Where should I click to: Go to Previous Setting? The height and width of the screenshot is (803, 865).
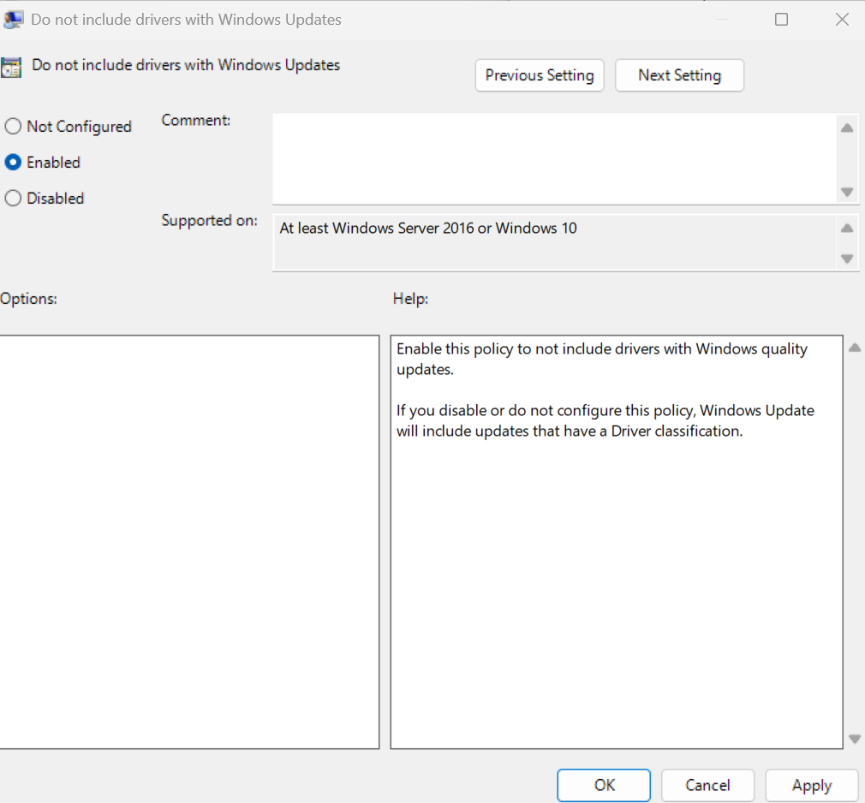pyautogui.click(x=540, y=75)
